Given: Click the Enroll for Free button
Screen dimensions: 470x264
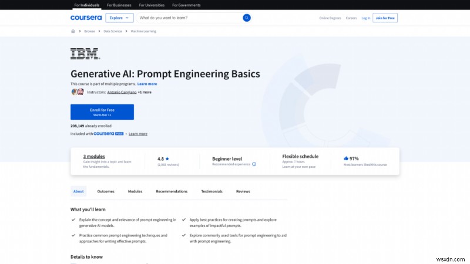Looking at the screenshot, I should pos(102,112).
